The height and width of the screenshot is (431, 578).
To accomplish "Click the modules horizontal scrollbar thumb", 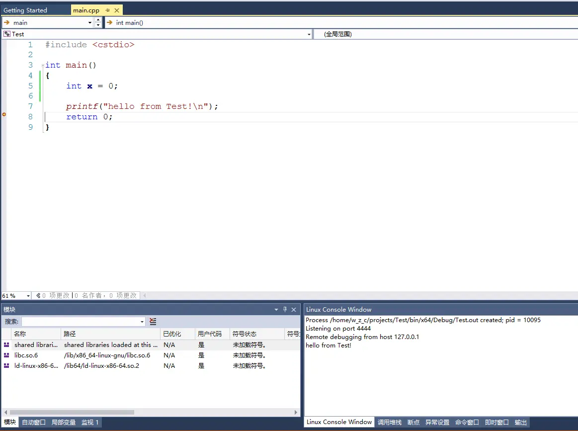I will pos(72,412).
